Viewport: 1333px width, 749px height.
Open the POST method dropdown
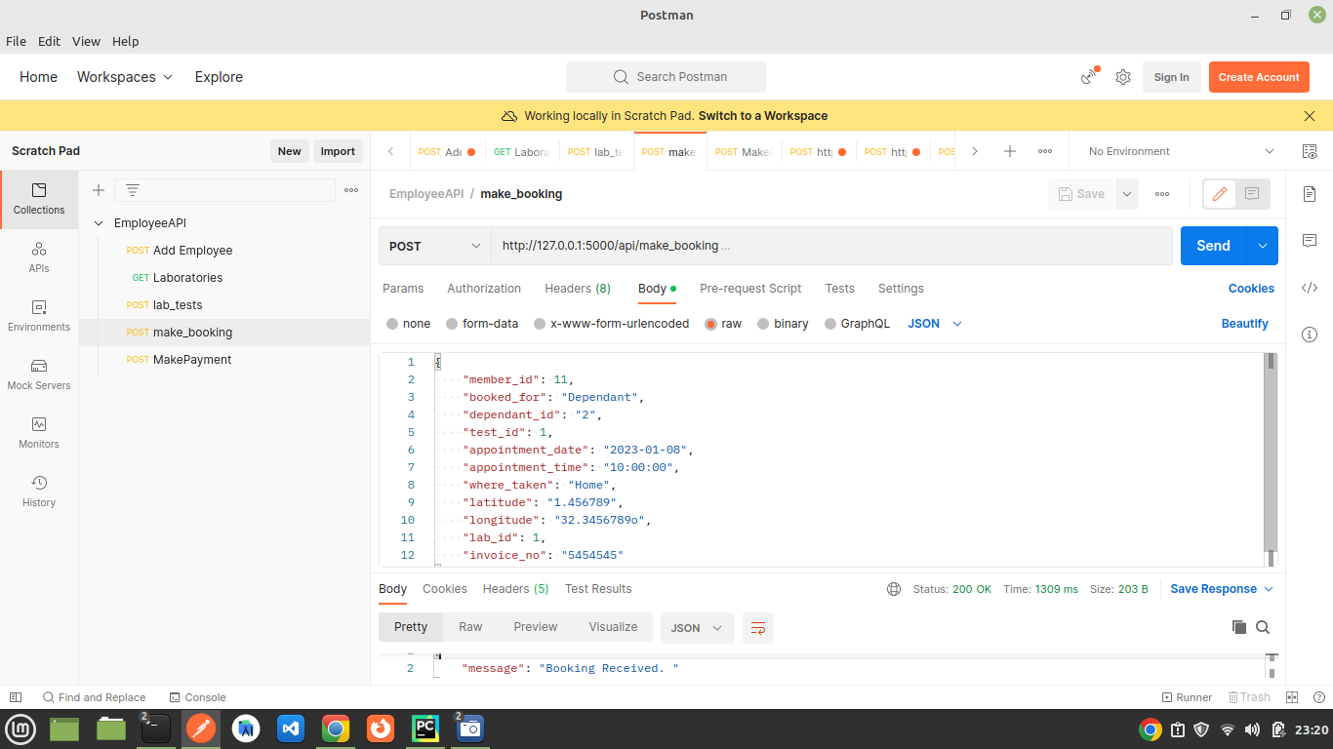click(x=433, y=246)
